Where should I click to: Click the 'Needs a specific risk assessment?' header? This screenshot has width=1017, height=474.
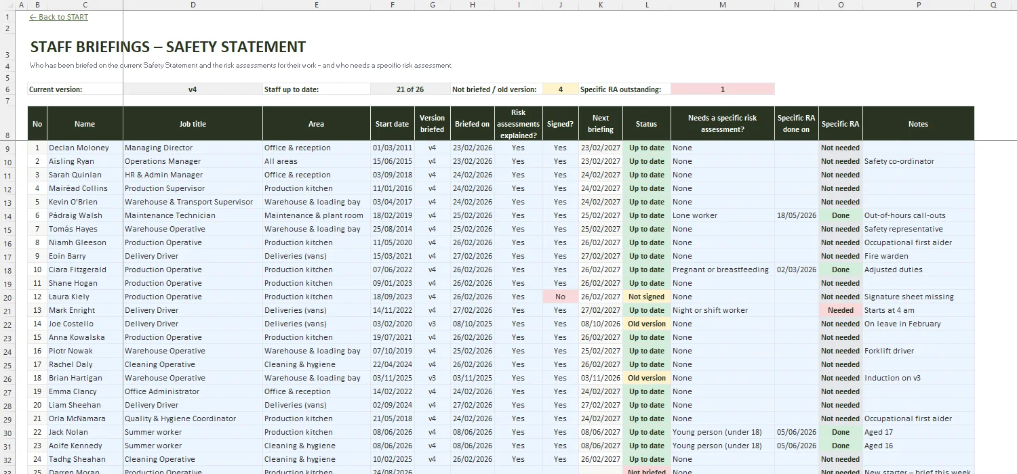[723, 124]
